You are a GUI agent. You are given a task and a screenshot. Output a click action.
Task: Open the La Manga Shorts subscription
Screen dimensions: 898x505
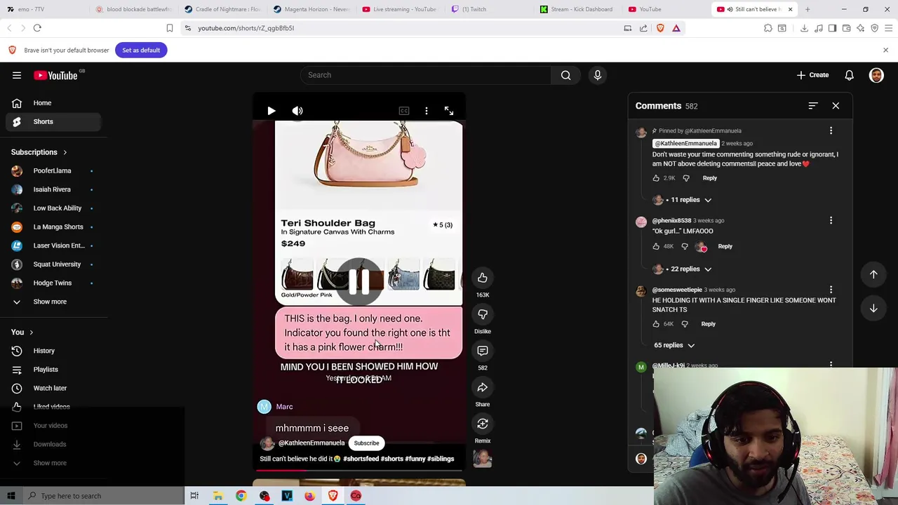(54, 227)
